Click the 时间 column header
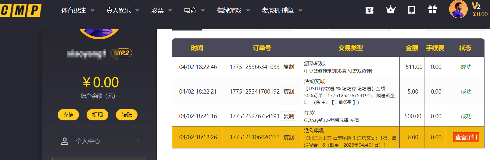Screen dimensions: 490x160 pyautogui.click(x=197, y=48)
